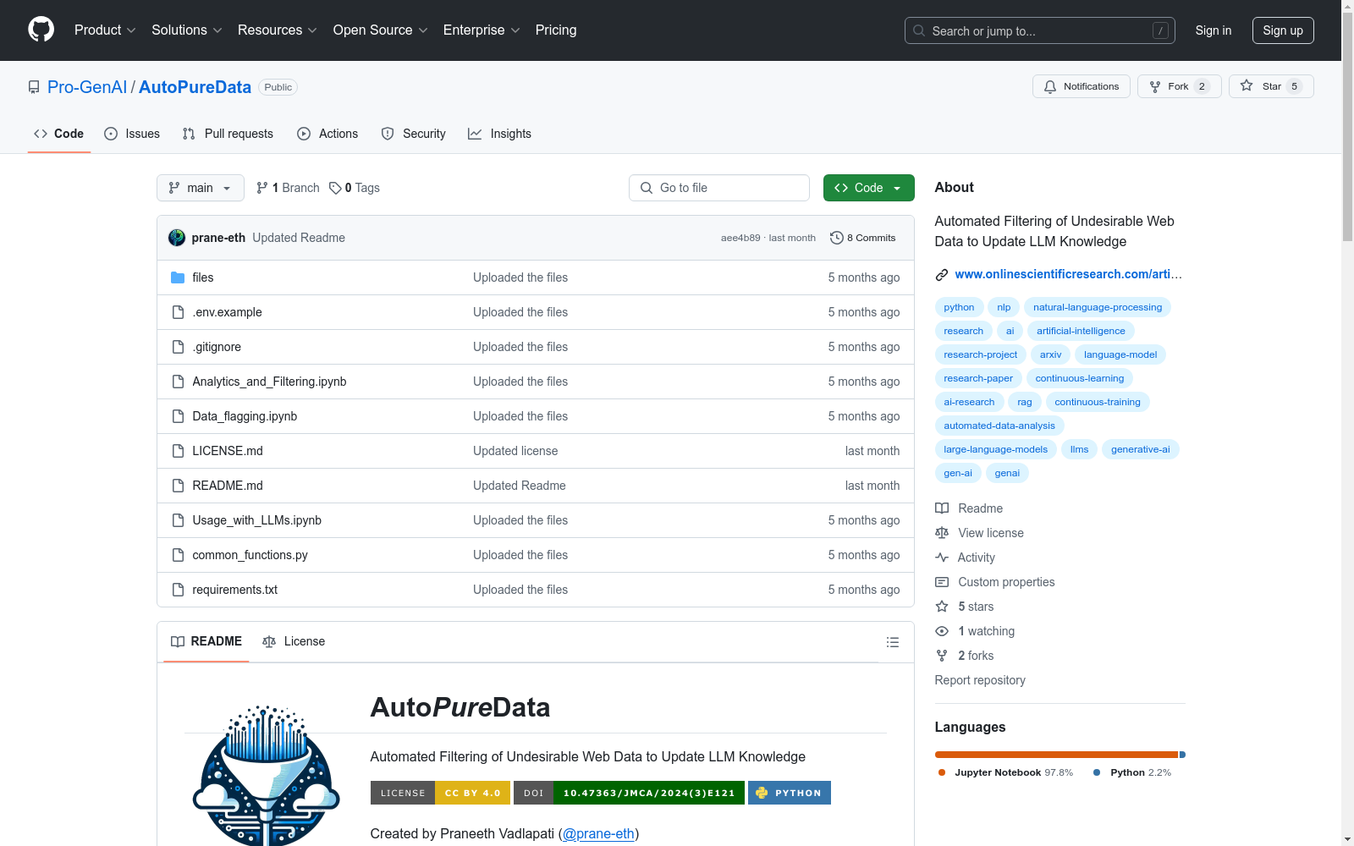Click the fork icon beside 2 forks
This screenshot has width=1354, height=846.
(942, 656)
